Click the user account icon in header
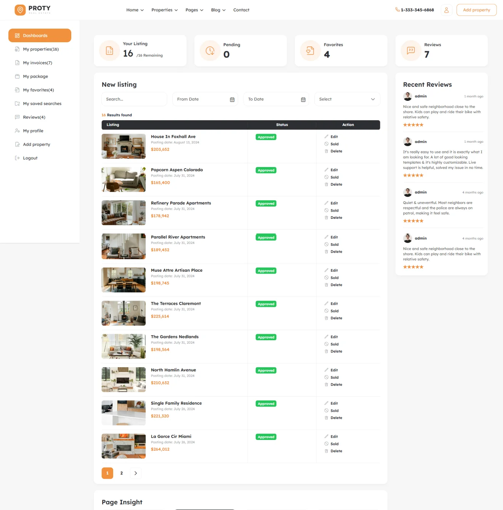503x510 pixels. pyautogui.click(x=446, y=10)
